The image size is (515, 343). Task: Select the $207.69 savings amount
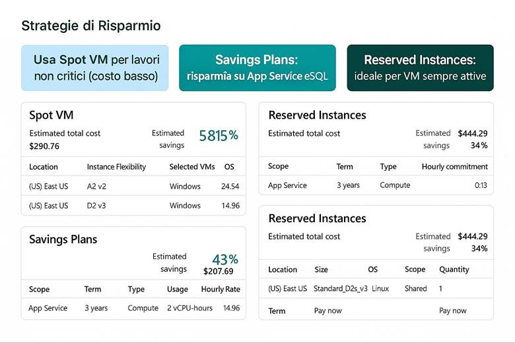(218, 271)
